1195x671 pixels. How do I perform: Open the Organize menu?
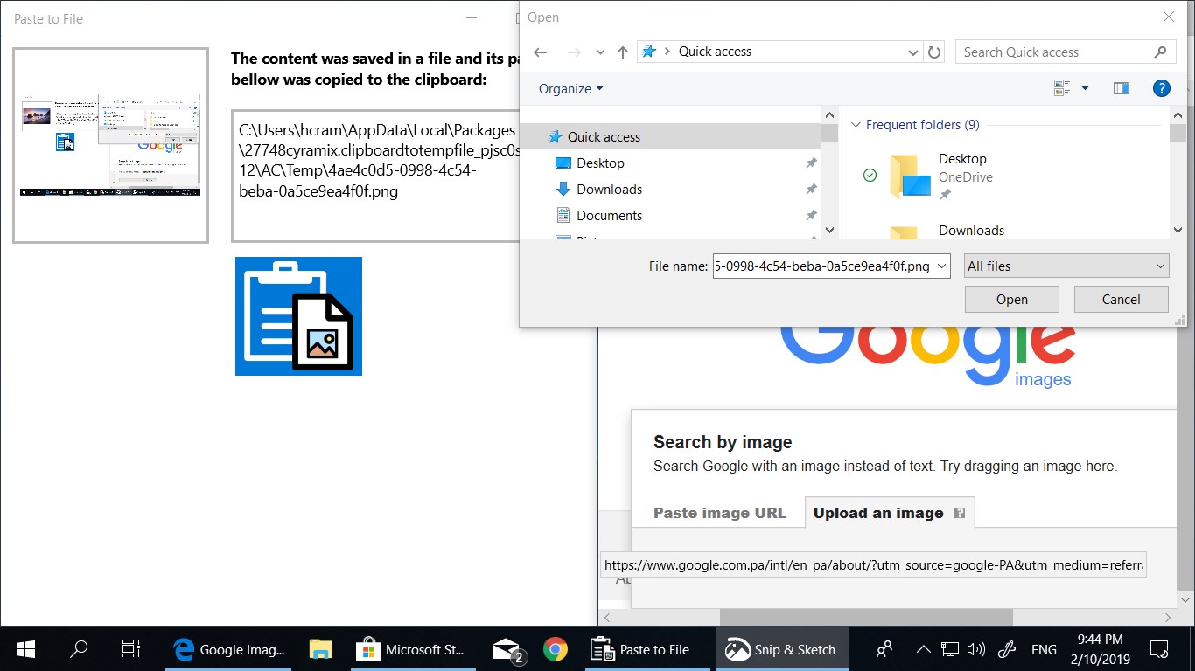click(x=570, y=88)
